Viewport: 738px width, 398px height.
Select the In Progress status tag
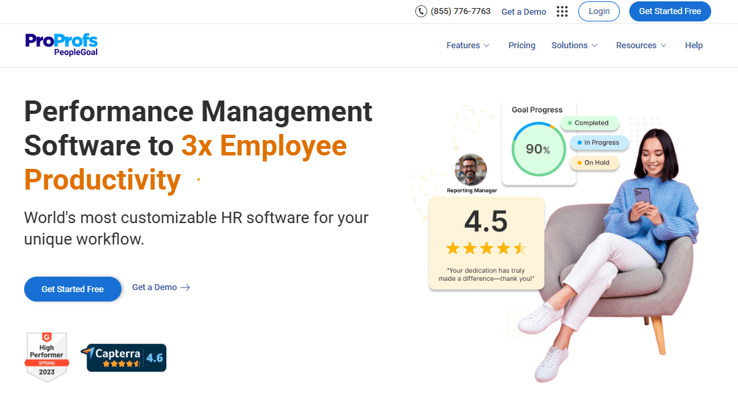coord(599,143)
